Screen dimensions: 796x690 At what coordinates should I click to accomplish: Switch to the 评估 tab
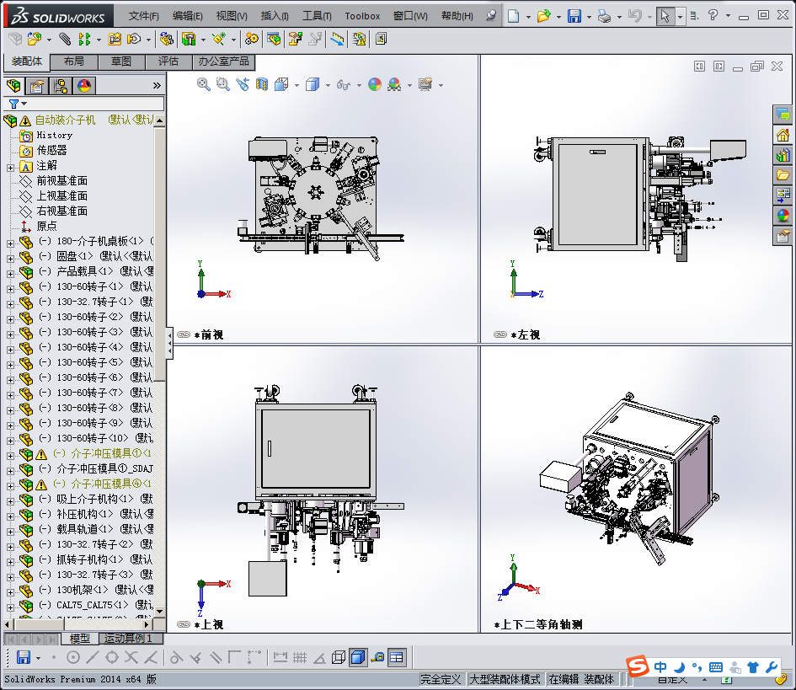point(168,62)
